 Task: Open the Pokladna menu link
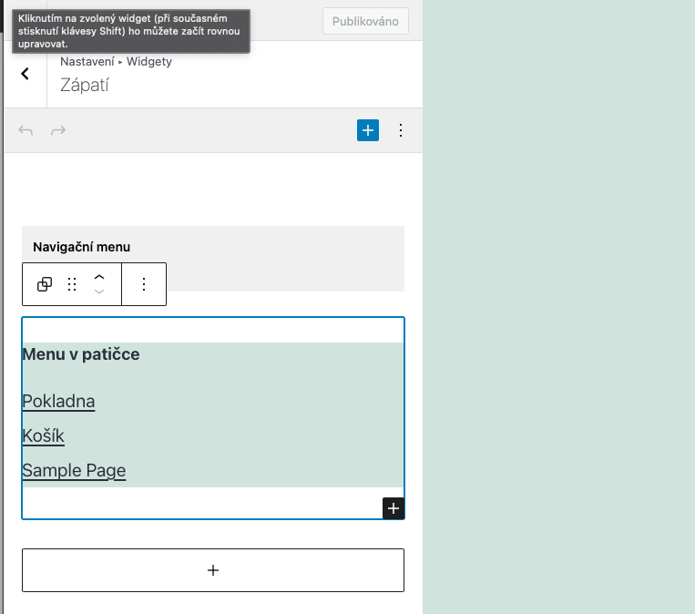point(58,401)
